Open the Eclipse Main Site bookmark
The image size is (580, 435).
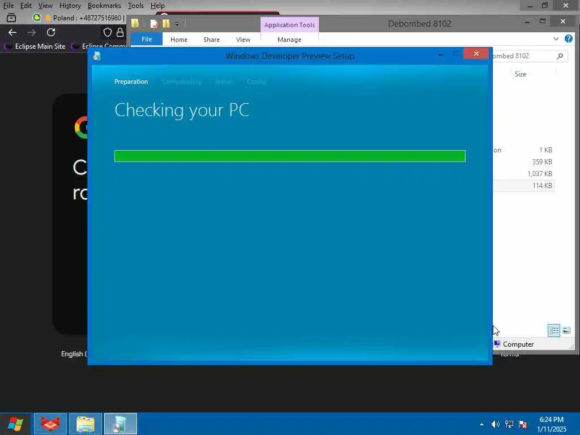click(35, 46)
